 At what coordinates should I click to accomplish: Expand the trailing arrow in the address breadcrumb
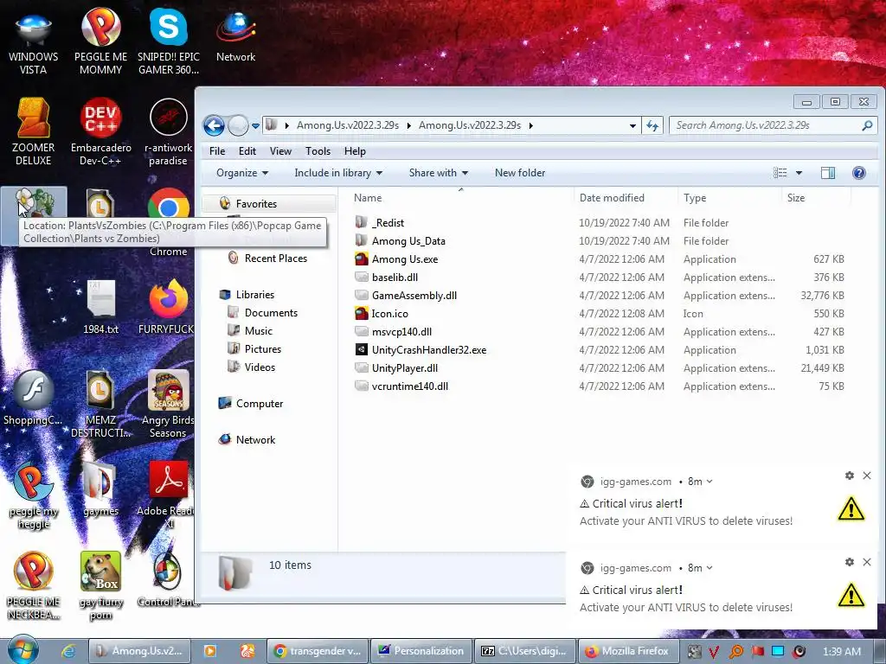(x=530, y=125)
